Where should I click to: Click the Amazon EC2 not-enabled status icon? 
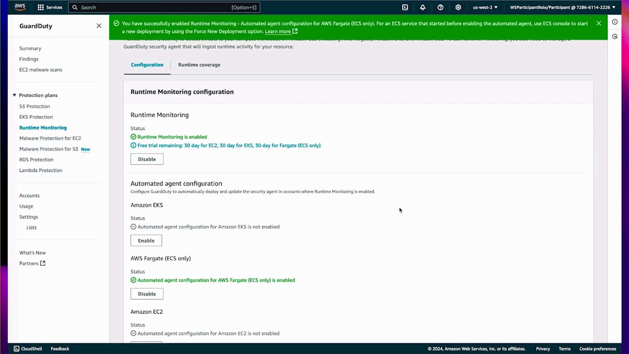click(x=133, y=334)
